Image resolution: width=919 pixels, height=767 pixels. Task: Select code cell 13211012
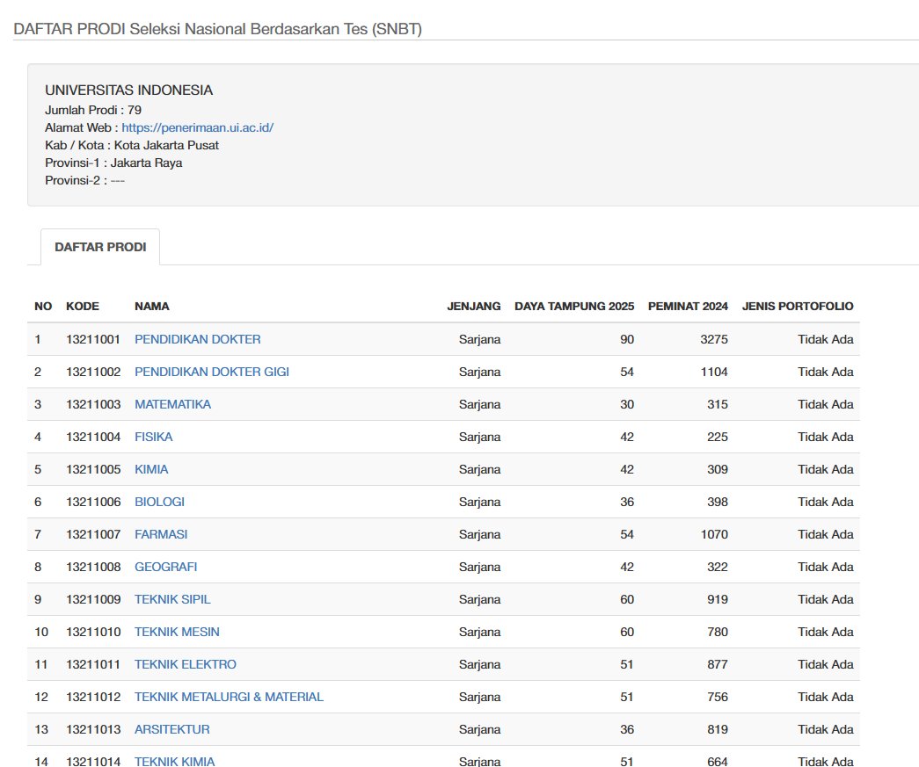coord(93,697)
